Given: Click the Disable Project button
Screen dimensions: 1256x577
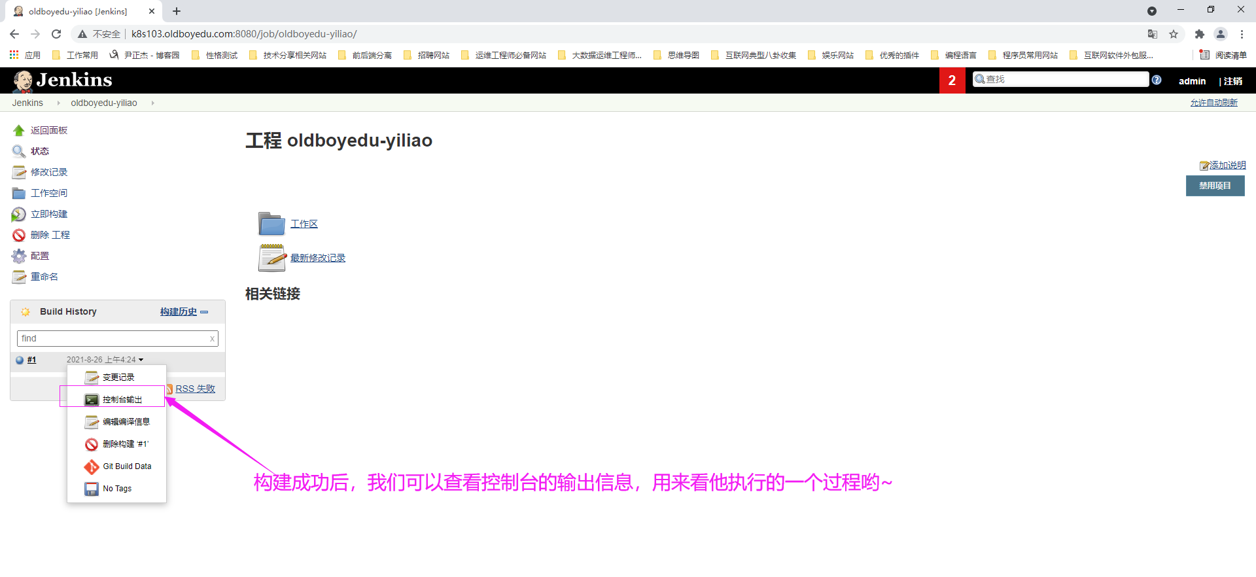Looking at the screenshot, I should point(1215,186).
